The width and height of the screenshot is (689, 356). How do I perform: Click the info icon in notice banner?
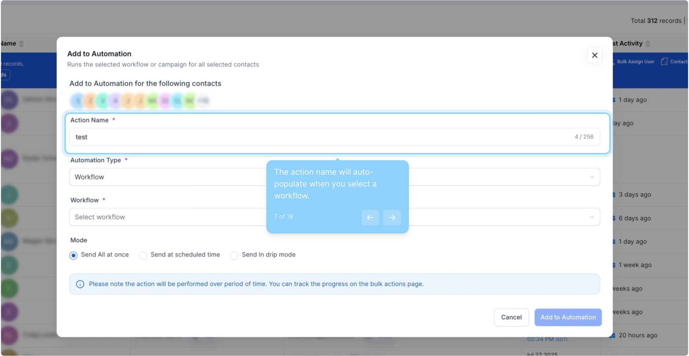tap(80, 284)
